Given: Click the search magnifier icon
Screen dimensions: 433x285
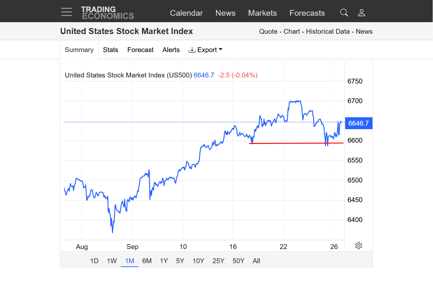Looking at the screenshot, I should click(344, 13).
